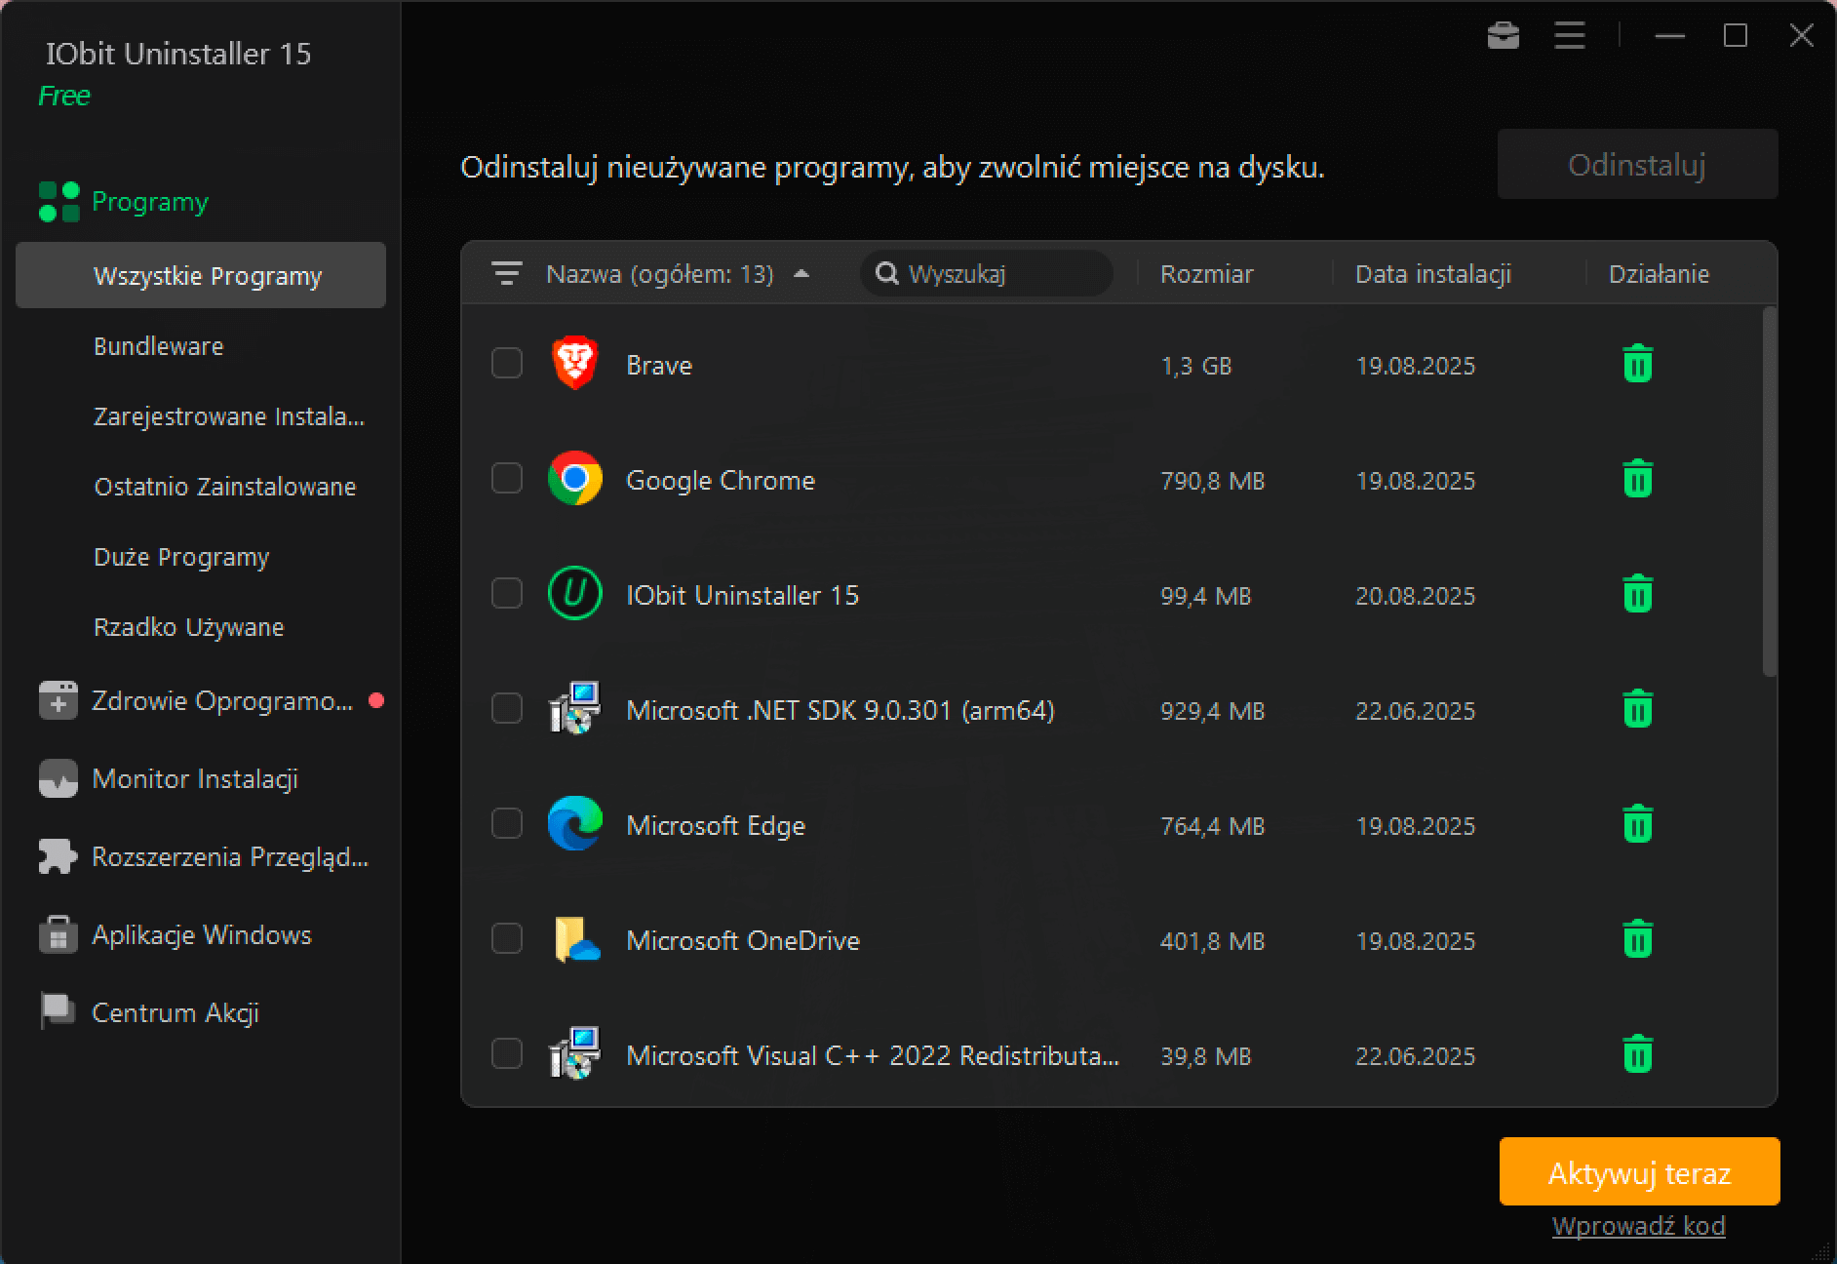Check the Visual C++ 2022 Redistributable checkbox
Image resolution: width=1837 pixels, height=1264 pixels.
pyautogui.click(x=507, y=1053)
